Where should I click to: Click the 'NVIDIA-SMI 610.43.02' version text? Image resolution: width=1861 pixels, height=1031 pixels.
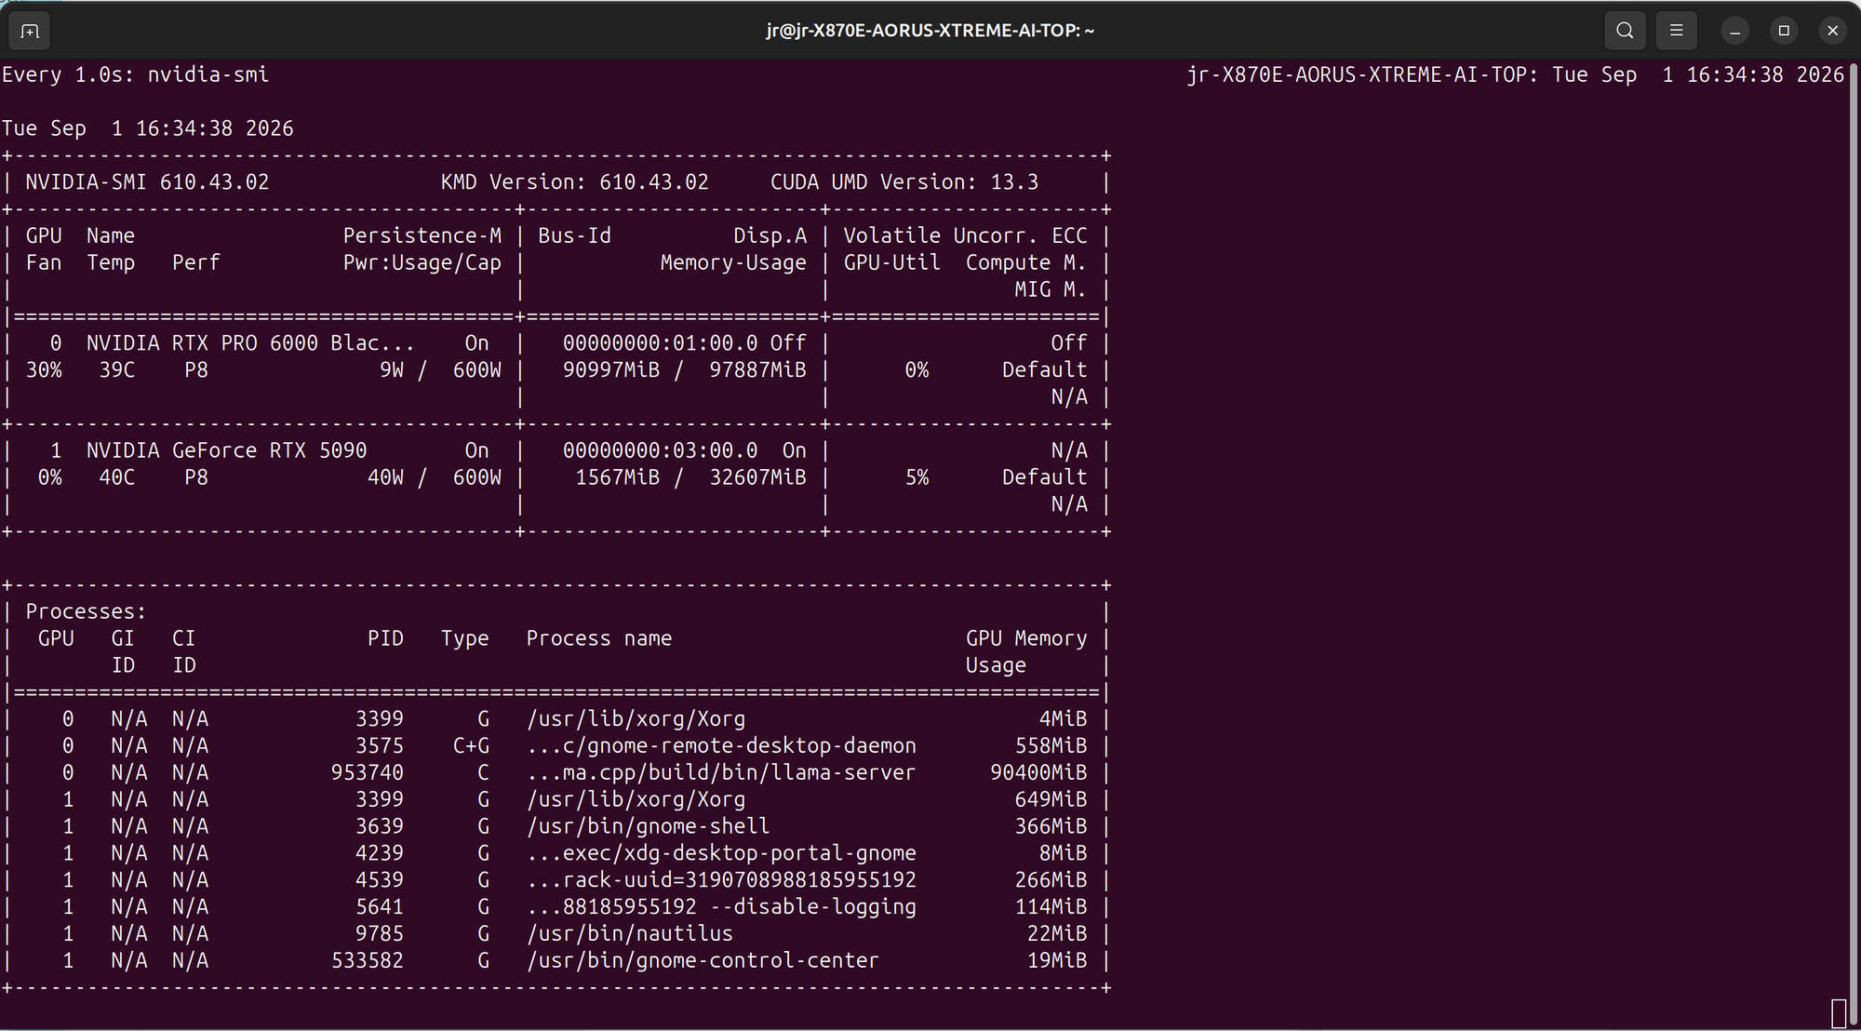[x=147, y=182]
